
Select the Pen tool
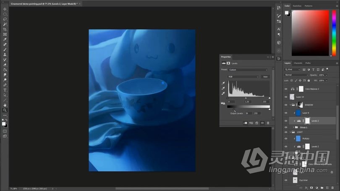click(5, 85)
